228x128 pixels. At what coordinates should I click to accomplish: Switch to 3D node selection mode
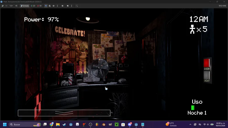[40, 6]
